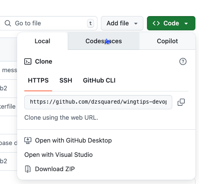199x184 pixels.
Task: Click the 't' keyboard shortcut badge
Action: pyautogui.click(x=91, y=23)
